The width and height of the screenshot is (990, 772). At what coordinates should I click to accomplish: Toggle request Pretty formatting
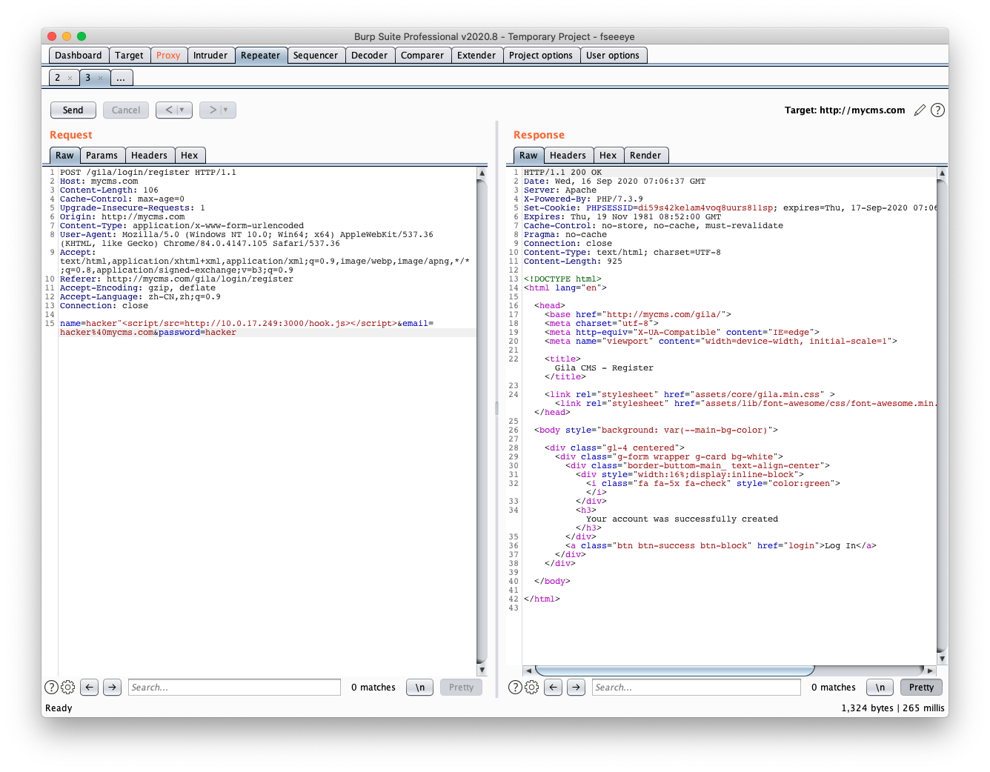461,688
